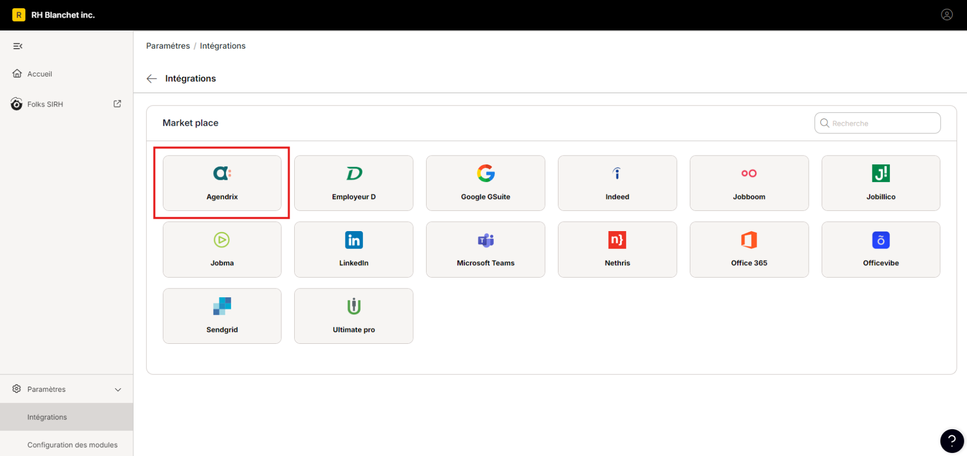Open the Microsoft Teams integration
The height and width of the screenshot is (456, 967).
pos(486,250)
